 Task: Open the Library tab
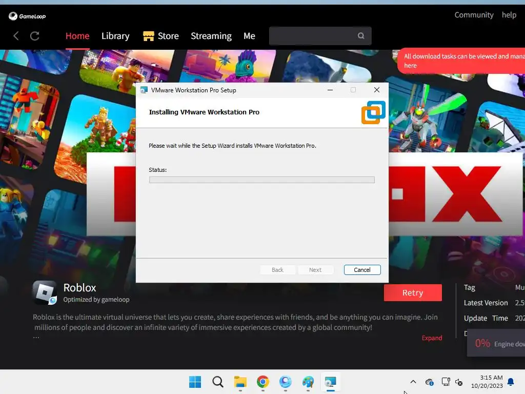pos(115,36)
